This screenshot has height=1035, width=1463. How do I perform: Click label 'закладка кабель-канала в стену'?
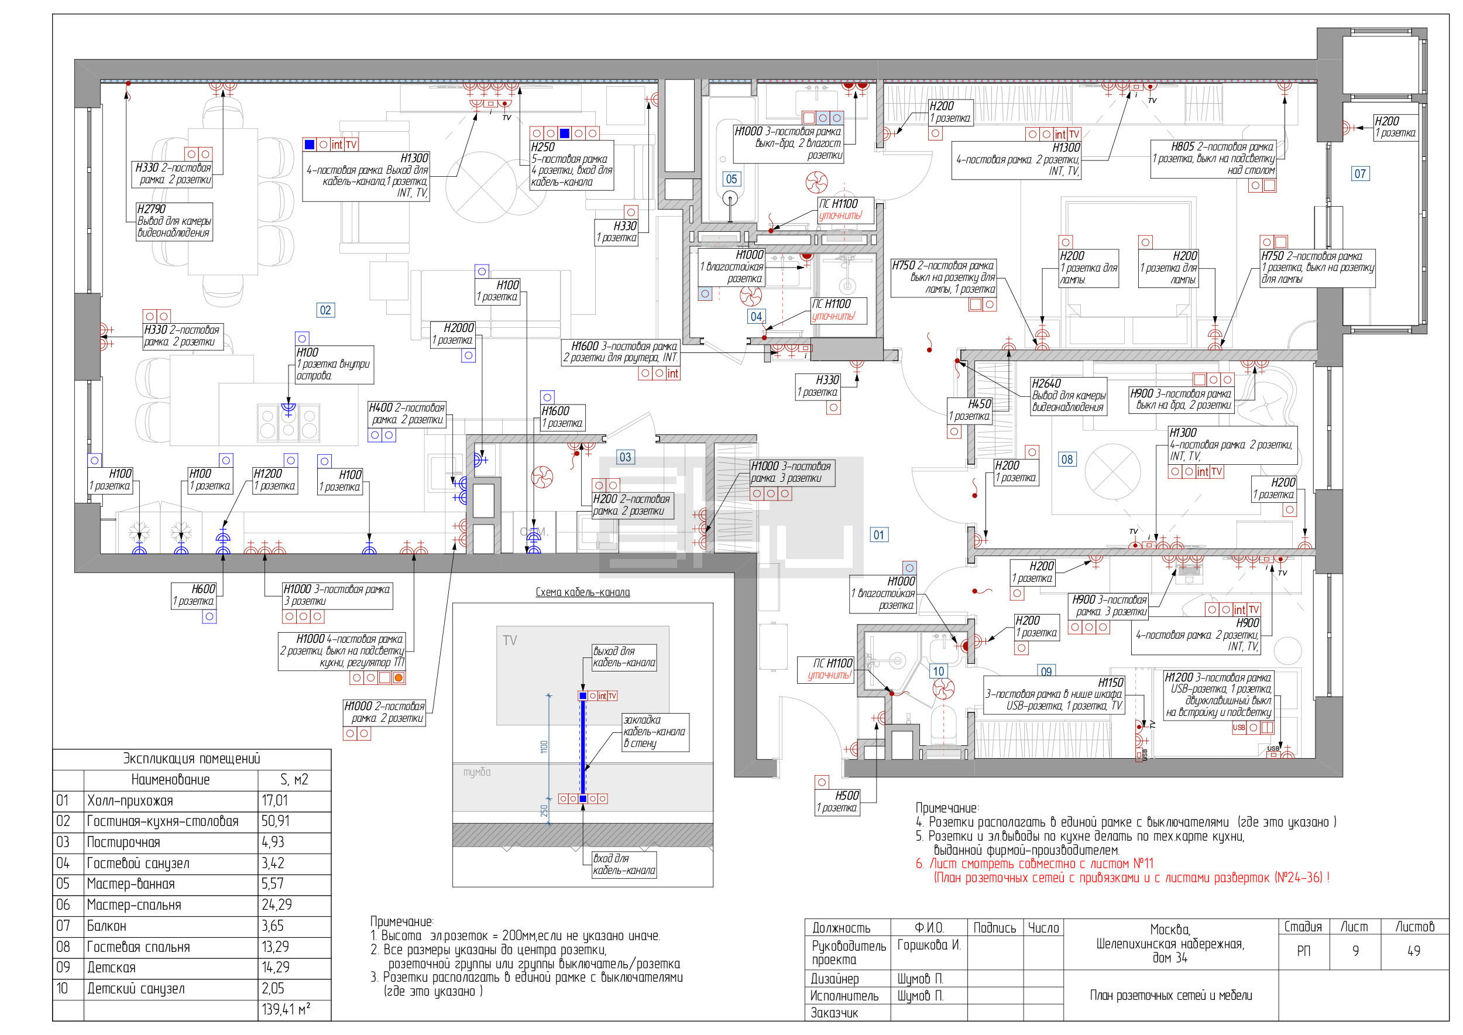tap(655, 732)
